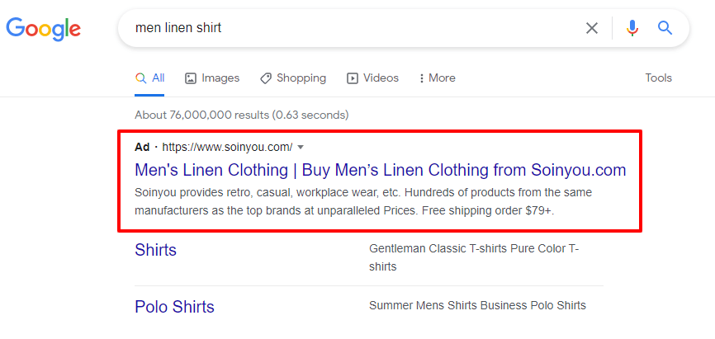Viewport: 715px width, 339px height.
Task: Clear the search box with the X icon
Action: point(591,28)
